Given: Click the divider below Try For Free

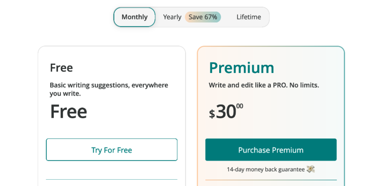Looking at the screenshot, I should (112, 180).
